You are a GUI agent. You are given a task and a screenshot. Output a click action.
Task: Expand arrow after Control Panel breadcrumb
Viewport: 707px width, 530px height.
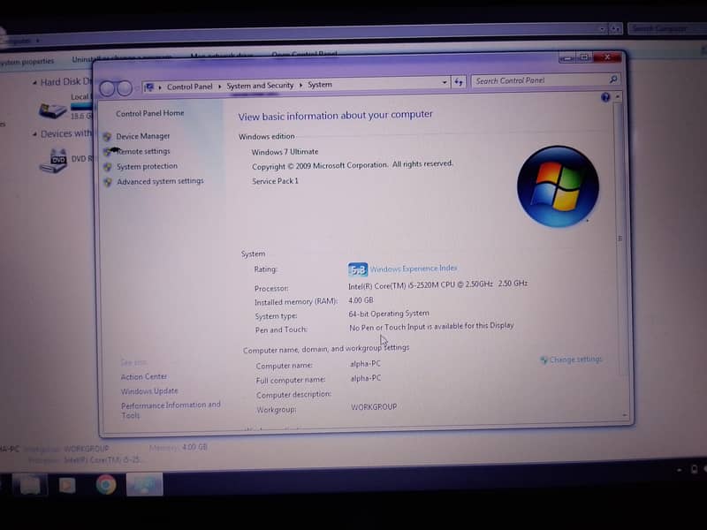click(219, 86)
